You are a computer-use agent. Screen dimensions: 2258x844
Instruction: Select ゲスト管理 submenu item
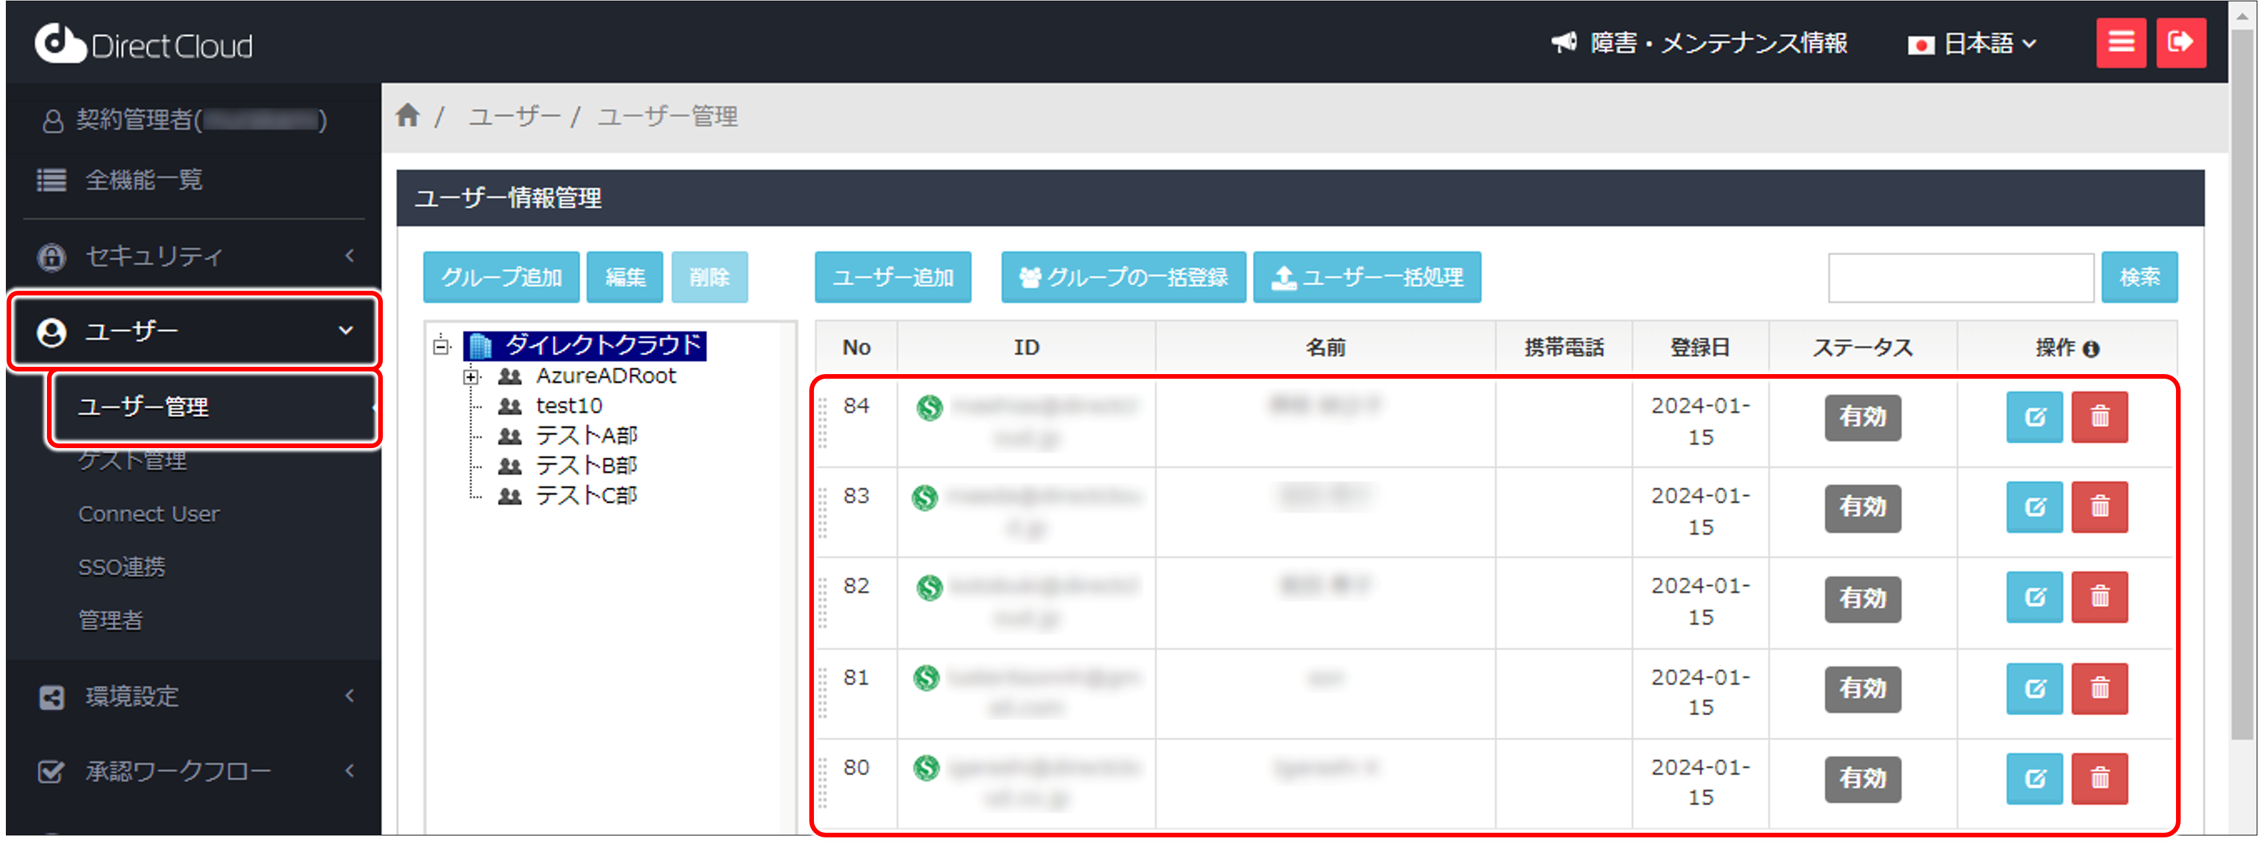click(x=132, y=460)
